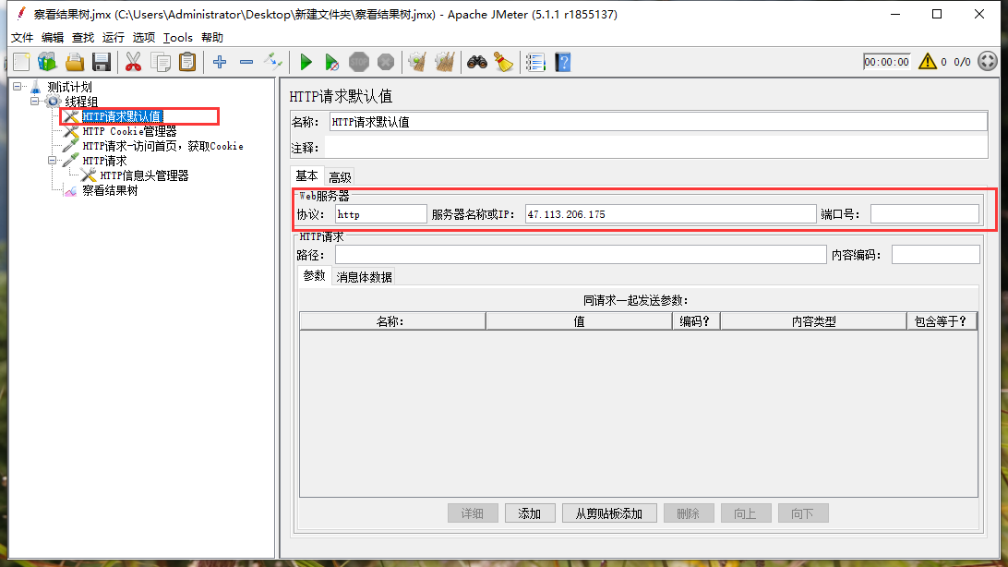Click the warning triangle log indicator
The width and height of the screenshot is (1008, 567).
pos(927,62)
